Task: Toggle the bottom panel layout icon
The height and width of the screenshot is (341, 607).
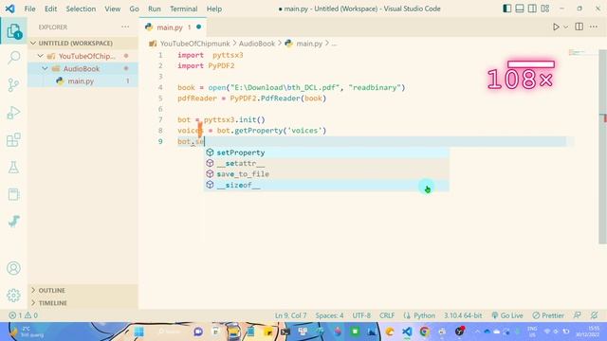Action: click(x=520, y=9)
